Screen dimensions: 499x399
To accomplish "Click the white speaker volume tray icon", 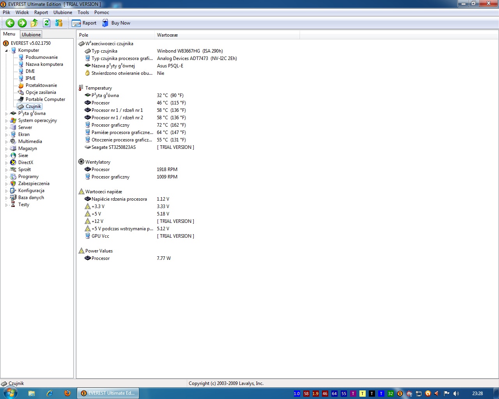I will pos(456,394).
